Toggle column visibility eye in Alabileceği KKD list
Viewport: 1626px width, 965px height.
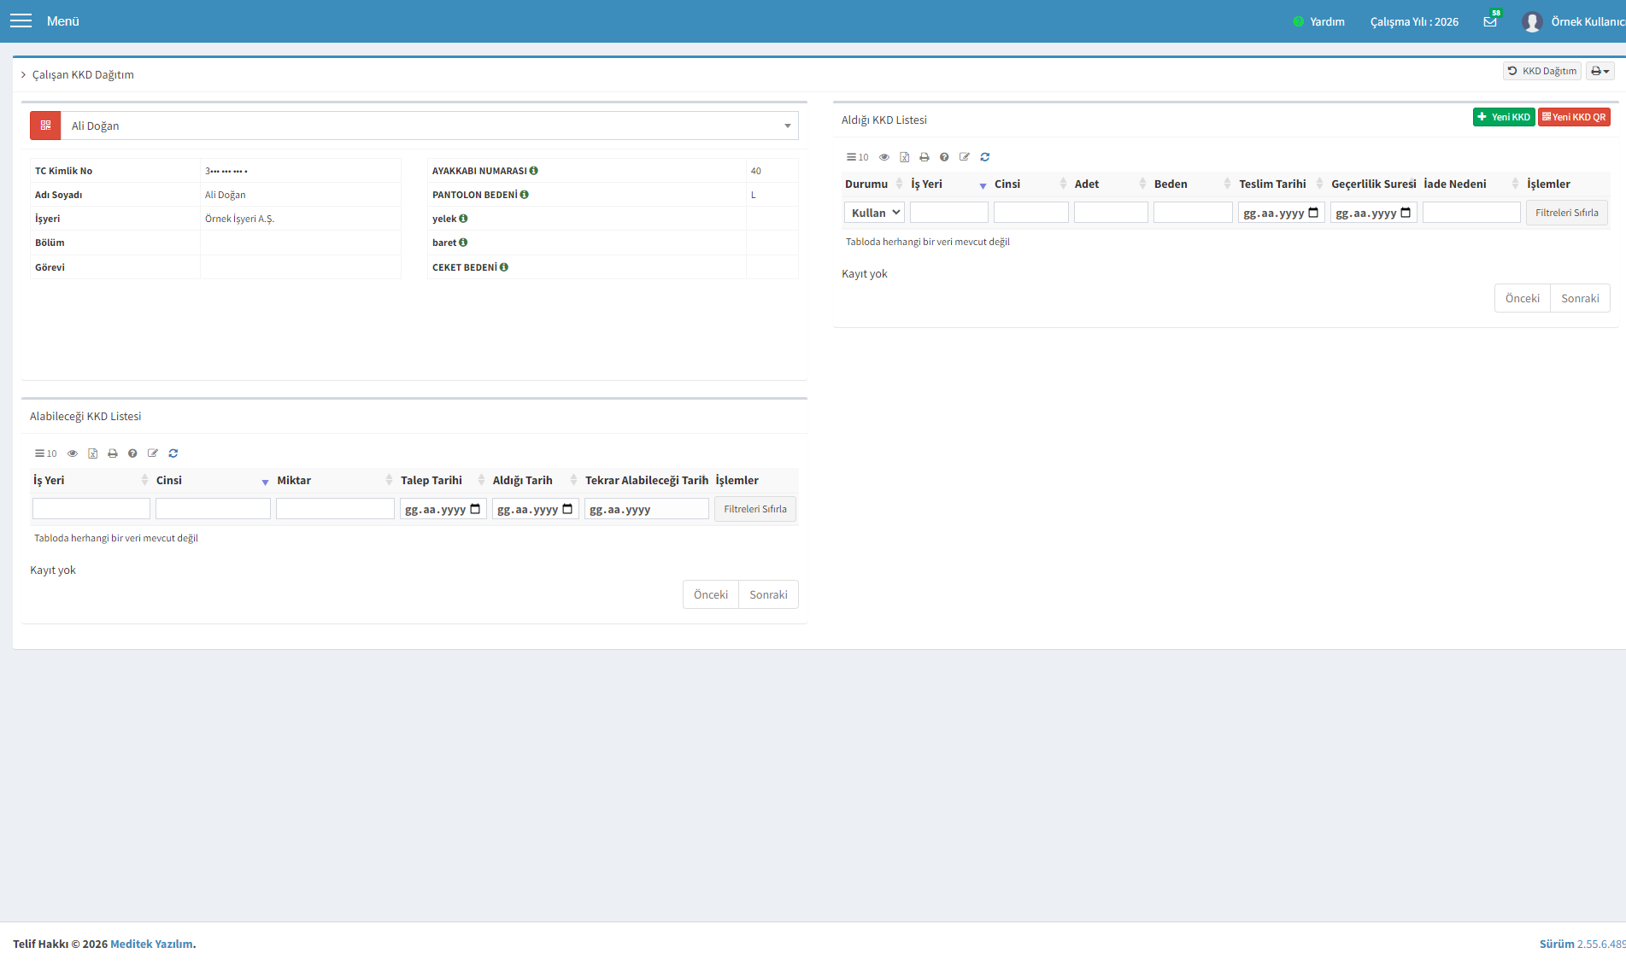click(x=73, y=453)
